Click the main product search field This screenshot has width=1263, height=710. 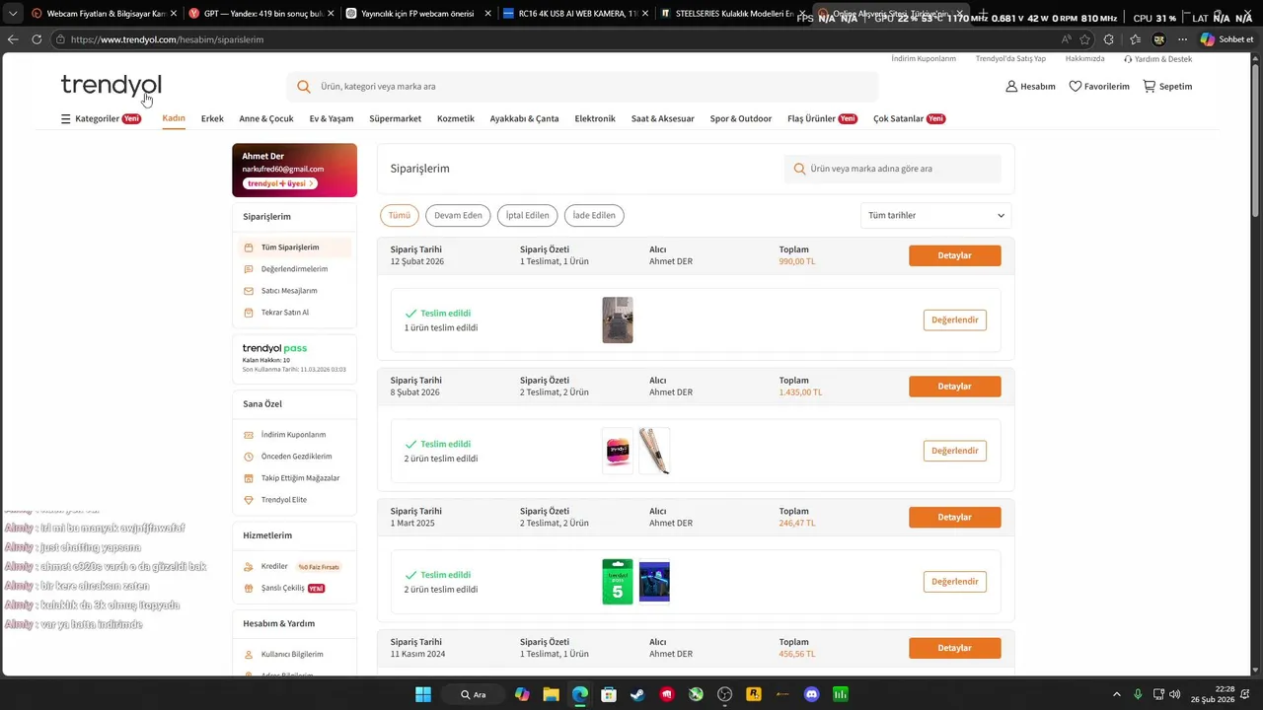582,87
